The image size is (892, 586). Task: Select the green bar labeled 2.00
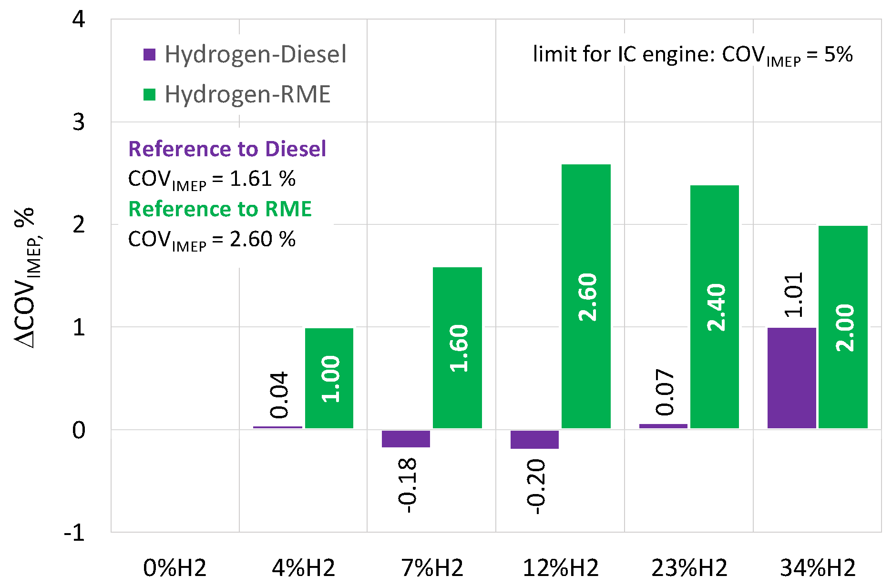click(843, 327)
